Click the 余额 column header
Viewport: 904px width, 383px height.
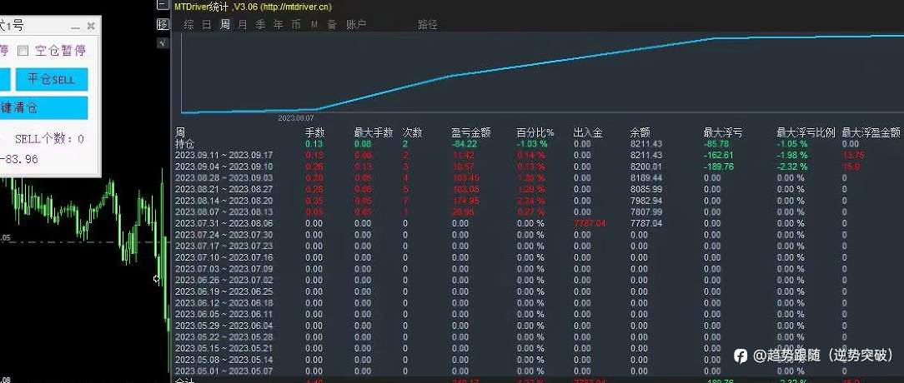640,133
